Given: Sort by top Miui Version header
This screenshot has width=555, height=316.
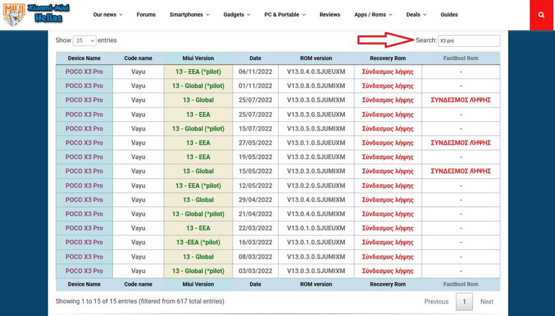Looking at the screenshot, I should 198,58.
